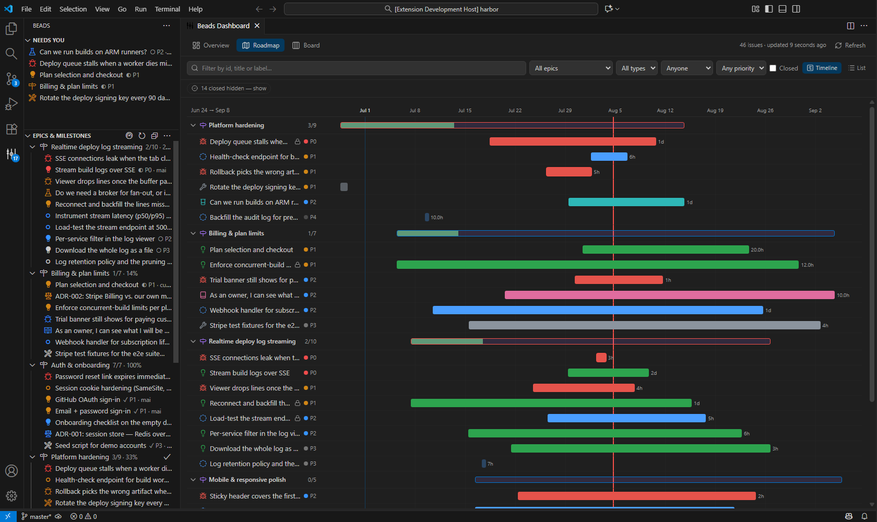Click the master branch in status bar

coord(37,516)
